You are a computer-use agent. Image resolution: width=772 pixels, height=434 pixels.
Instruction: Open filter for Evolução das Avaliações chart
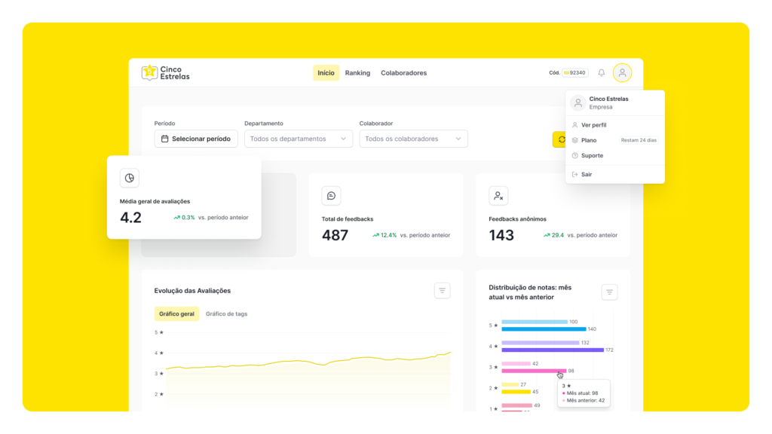[x=443, y=291]
